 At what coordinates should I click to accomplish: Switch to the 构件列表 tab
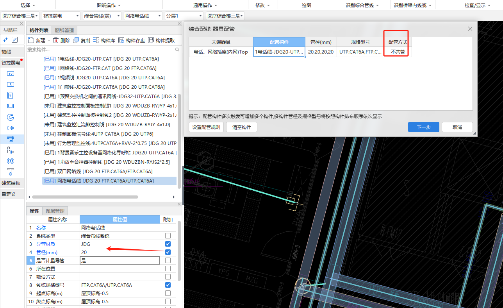point(39,30)
